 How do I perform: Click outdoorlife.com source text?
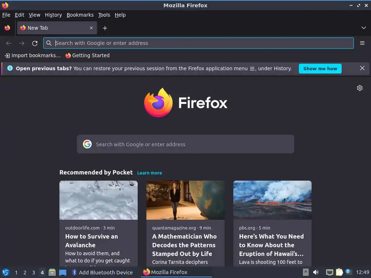point(82,228)
